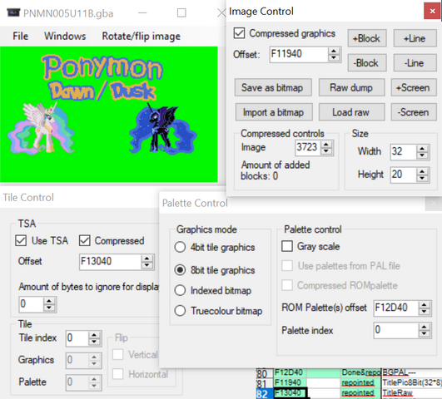Increase the Tile index value

tap(94, 335)
